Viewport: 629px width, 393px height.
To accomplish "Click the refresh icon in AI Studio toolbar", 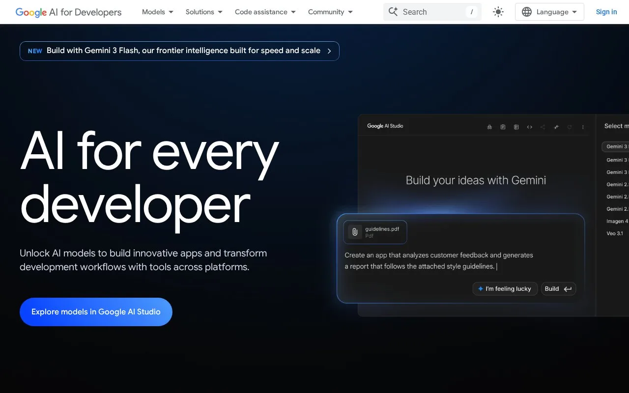I will (x=570, y=127).
